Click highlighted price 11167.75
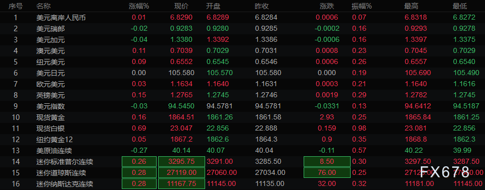Viewport: 485px width, 190px height. [x=181, y=183]
